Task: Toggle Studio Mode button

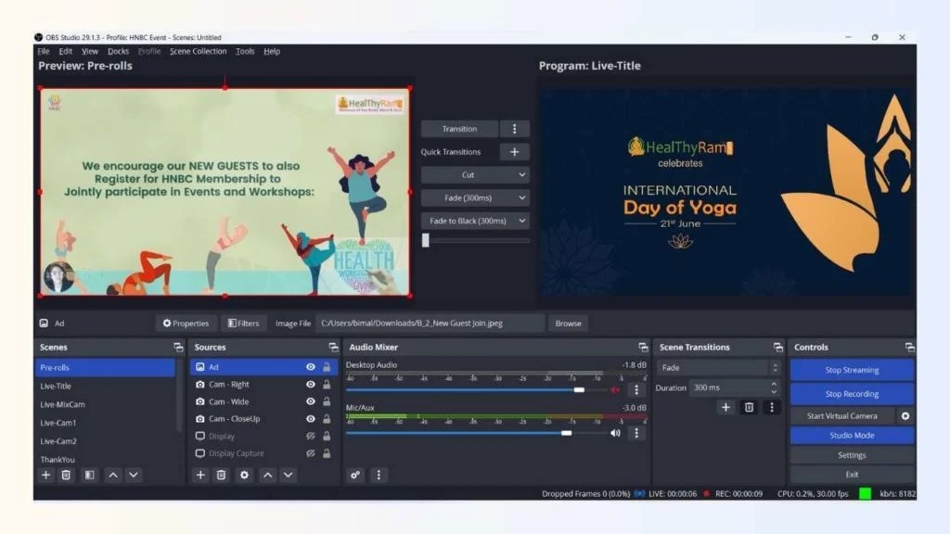Action: (x=852, y=436)
